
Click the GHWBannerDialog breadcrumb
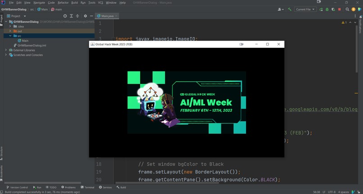point(14,9)
